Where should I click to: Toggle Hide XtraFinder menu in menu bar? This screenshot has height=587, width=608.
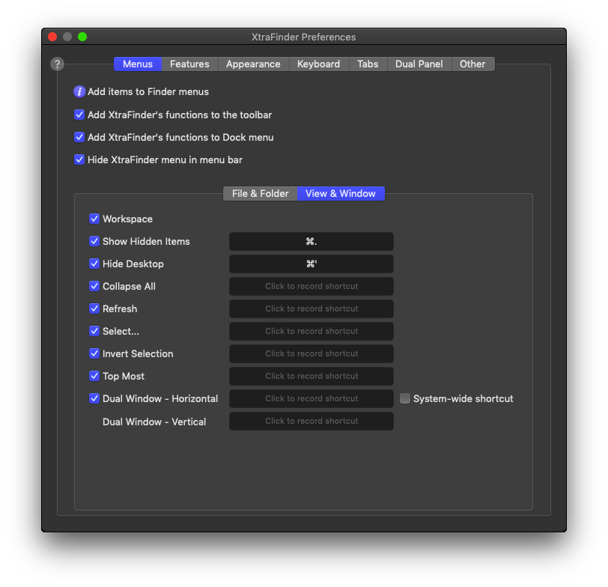pyautogui.click(x=79, y=160)
